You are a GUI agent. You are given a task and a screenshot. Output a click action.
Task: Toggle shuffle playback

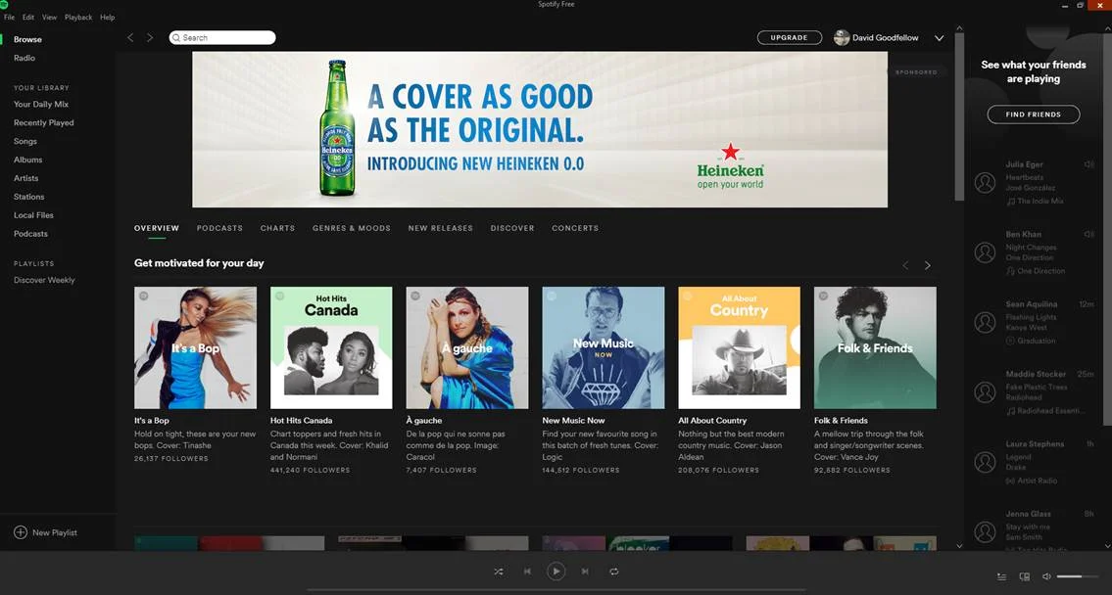(x=499, y=572)
